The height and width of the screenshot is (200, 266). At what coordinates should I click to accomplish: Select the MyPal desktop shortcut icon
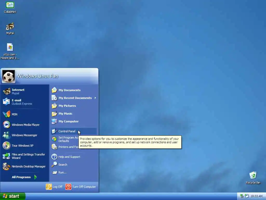[x=10, y=26]
